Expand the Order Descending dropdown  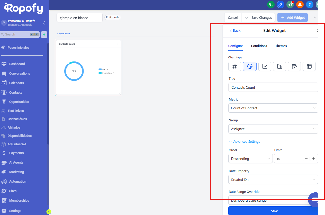(x=250, y=159)
